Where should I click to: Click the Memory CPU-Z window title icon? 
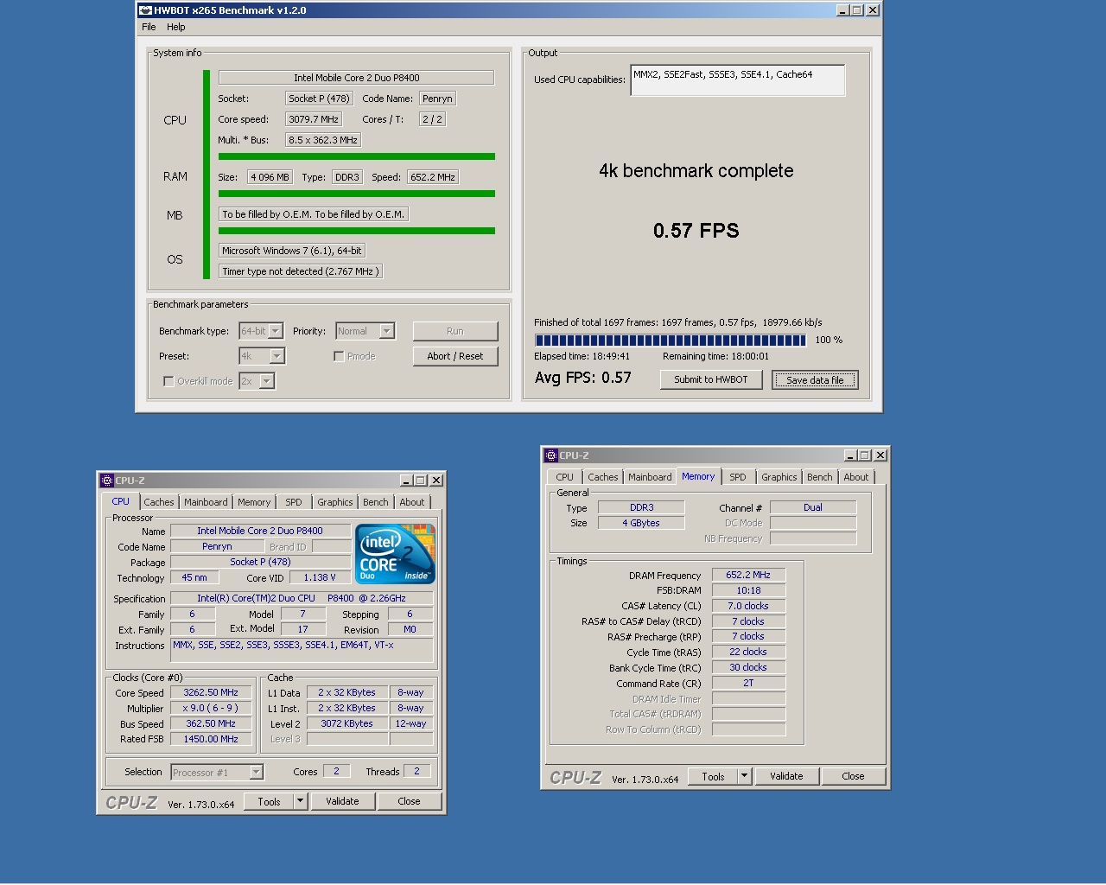[551, 455]
